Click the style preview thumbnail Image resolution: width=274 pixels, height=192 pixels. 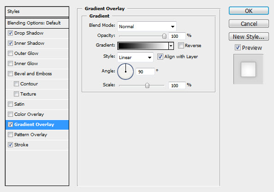248,69
